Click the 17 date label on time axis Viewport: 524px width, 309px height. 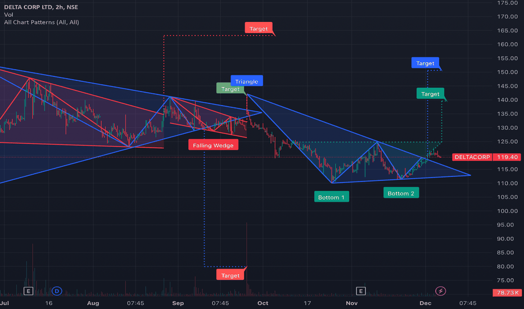[307, 303]
